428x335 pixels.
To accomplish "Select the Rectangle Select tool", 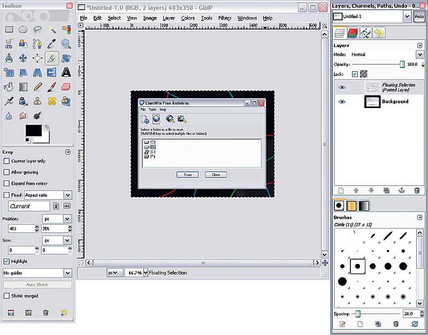I will tap(9, 29).
